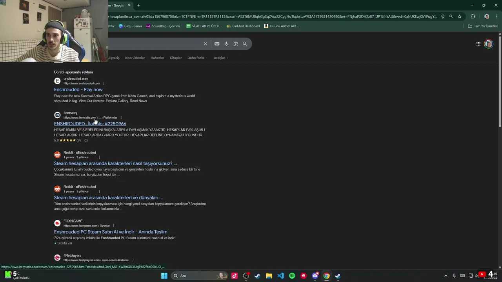Viewport: 502px width, 282px height.
Task: Click the browser address bar URL
Action: tap(273, 16)
